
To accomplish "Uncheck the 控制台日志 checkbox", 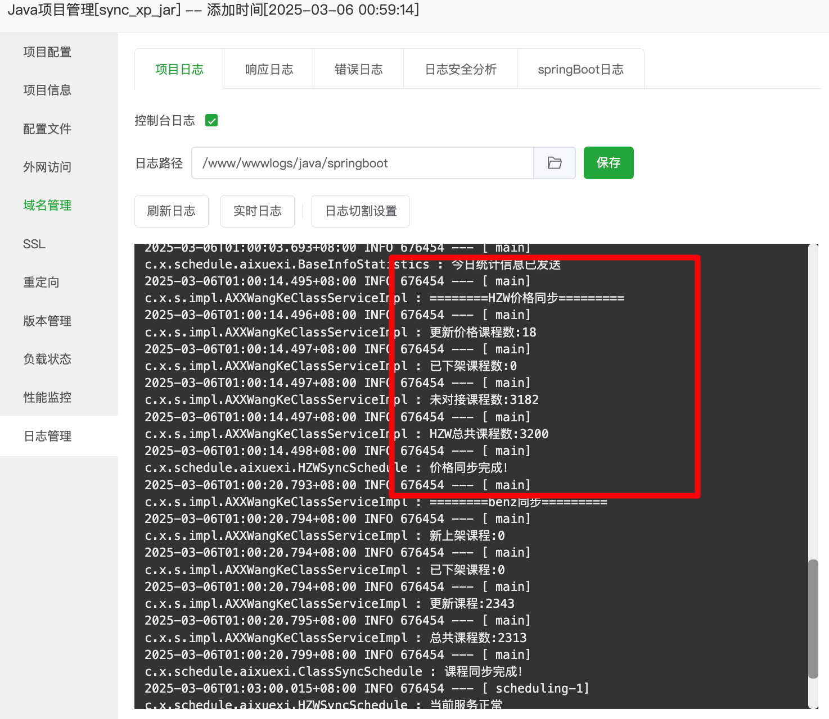I will [211, 120].
